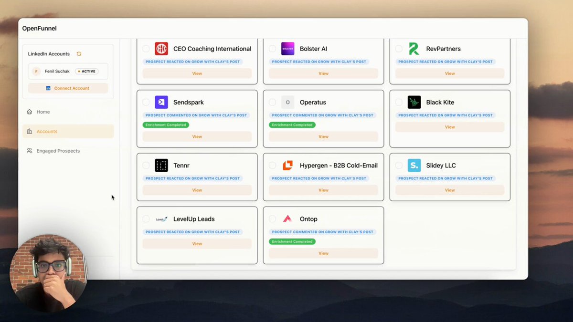The width and height of the screenshot is (573, 322).
Task: Click the ACTIVE status badge
Action: click(x=86, y=72)
